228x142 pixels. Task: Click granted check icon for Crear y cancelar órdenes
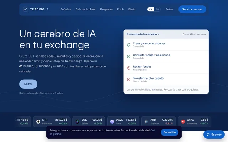129,45
